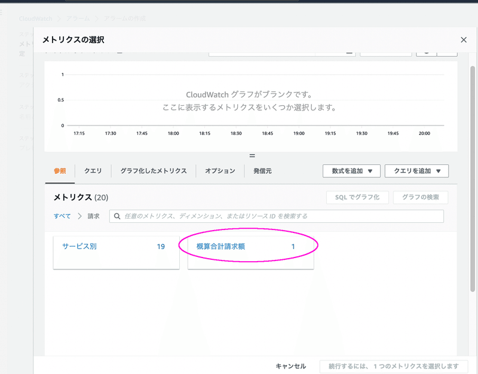The height and width of the screenshot is (374, 478).
Task: Open the 参照 tab
Action: click(60, 171)
